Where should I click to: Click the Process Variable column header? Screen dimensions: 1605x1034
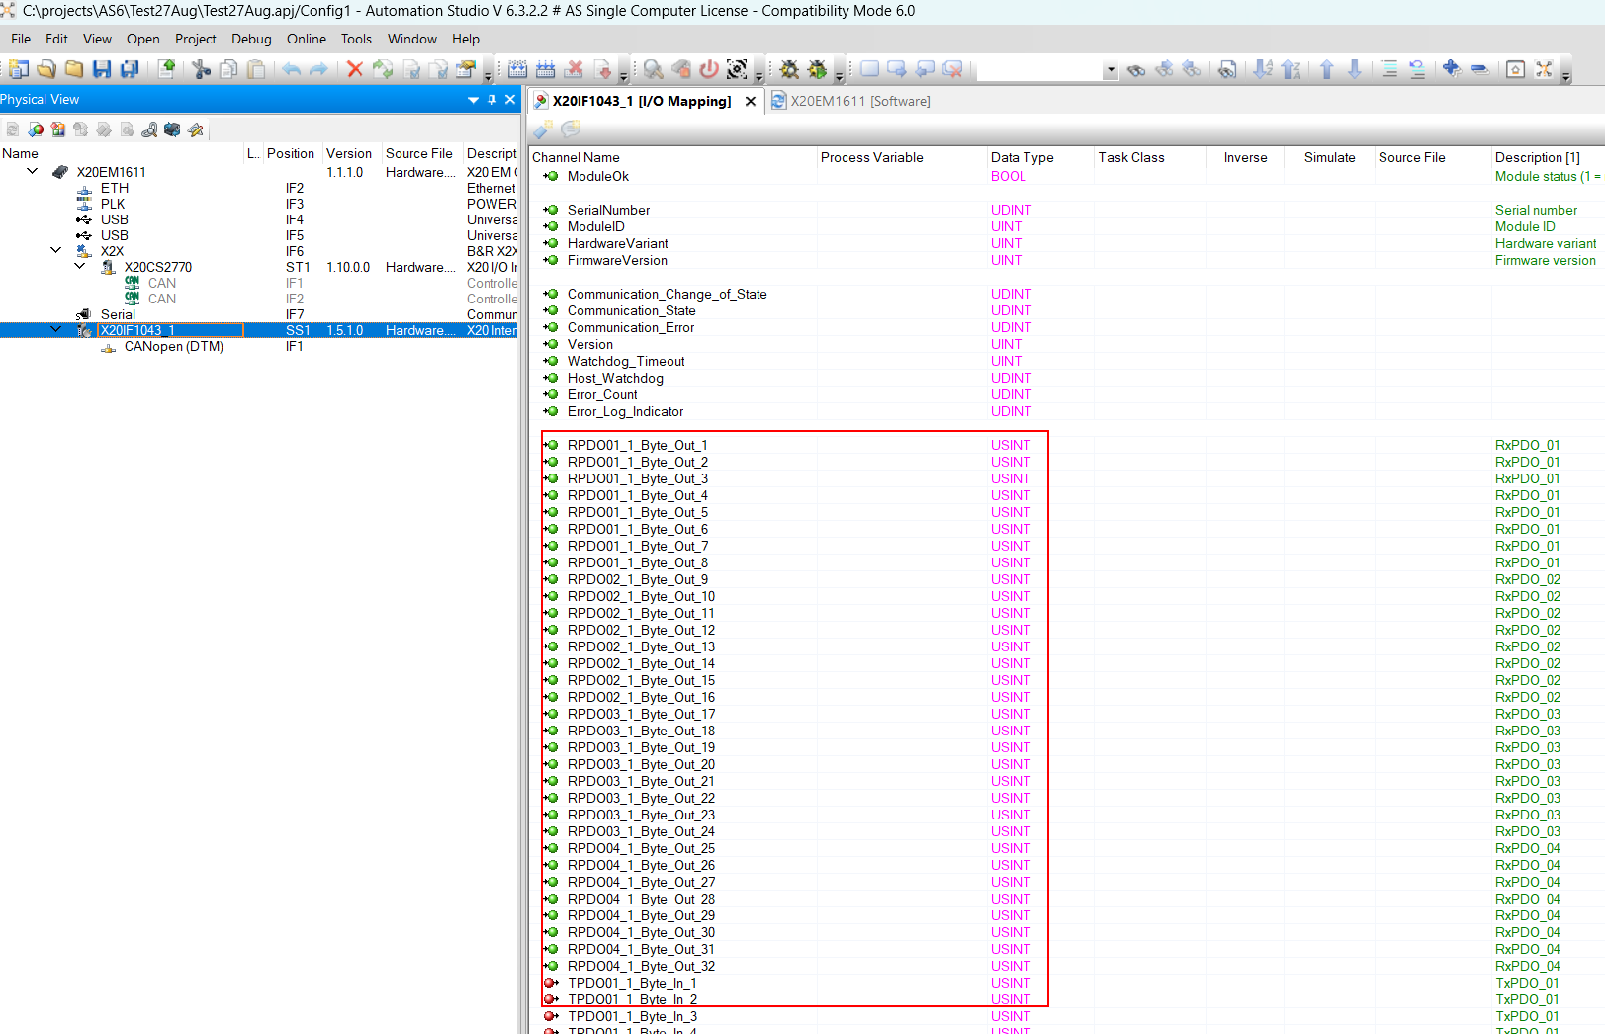coord(872,157)
